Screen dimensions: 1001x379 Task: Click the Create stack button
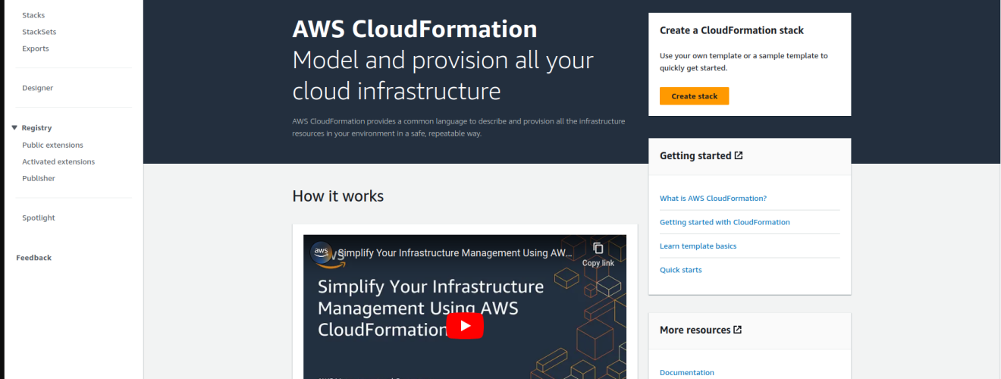[x=694, y=96]
